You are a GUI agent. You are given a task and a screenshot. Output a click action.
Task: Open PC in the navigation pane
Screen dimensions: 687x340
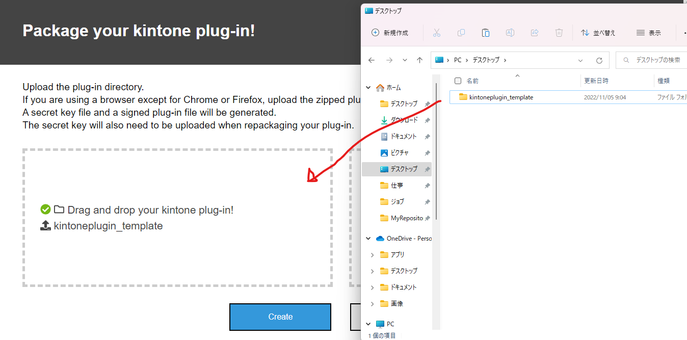click(x=385, y=324)
